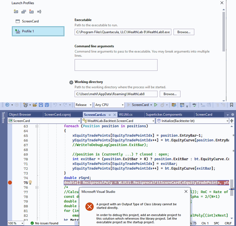Image resolution: width=236 pixels, height=226 pixels.
Task: Browse for the executable path
Action: tap(184, 32)
